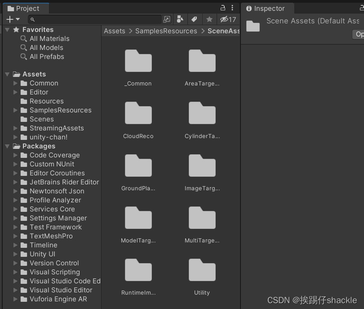Collapse the Favorites section
The height and width of the screenshot is (309, 364).
[8, 30]
